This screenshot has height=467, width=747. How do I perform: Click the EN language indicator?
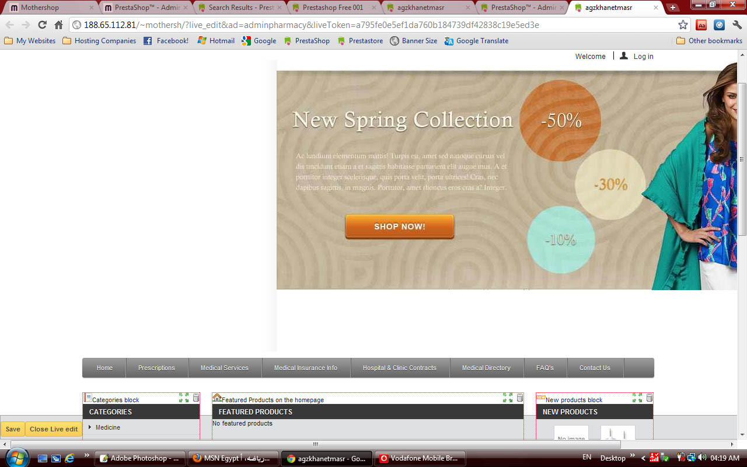[x=587, y=458]
